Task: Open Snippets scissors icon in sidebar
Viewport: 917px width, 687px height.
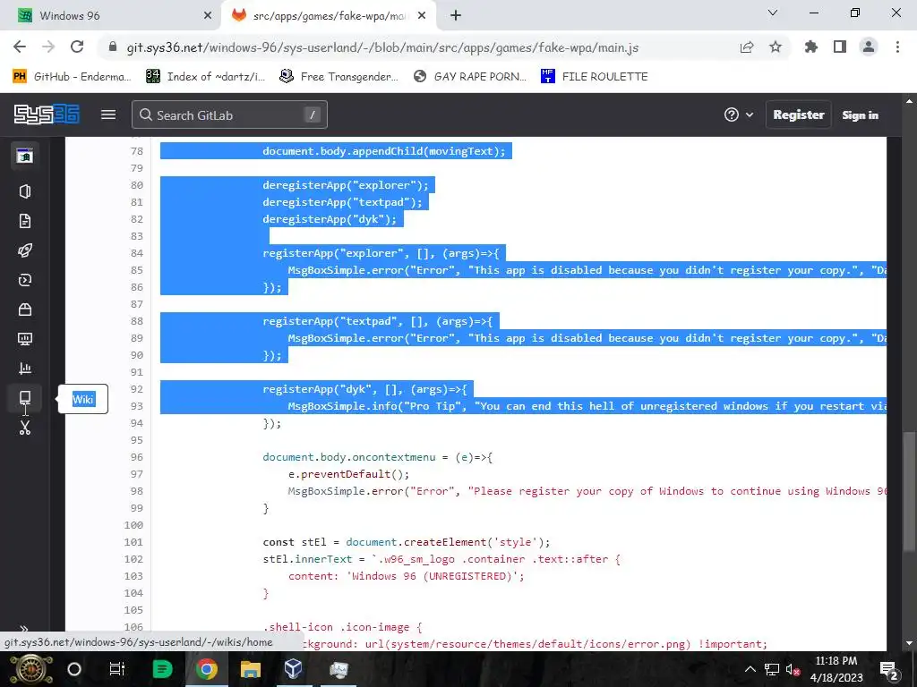Action: [x=24, y=428]
